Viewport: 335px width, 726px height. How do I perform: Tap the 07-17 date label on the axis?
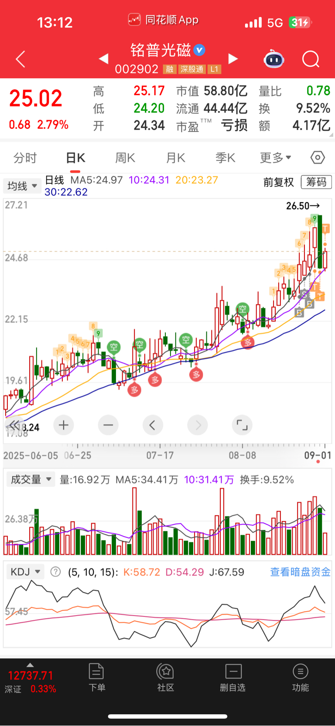pos(160,455)
